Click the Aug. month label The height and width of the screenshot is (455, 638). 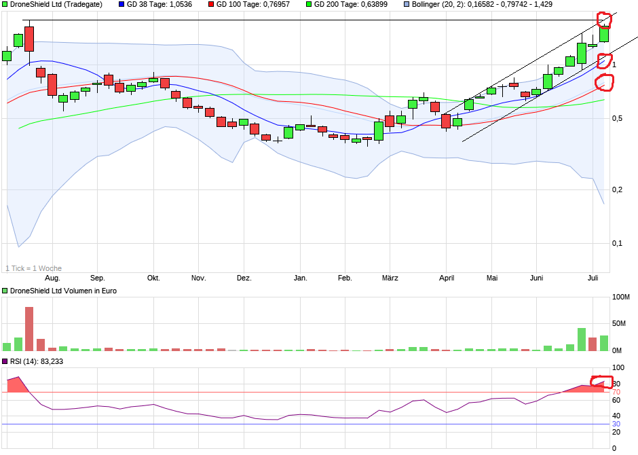click(x=52, y=278)
